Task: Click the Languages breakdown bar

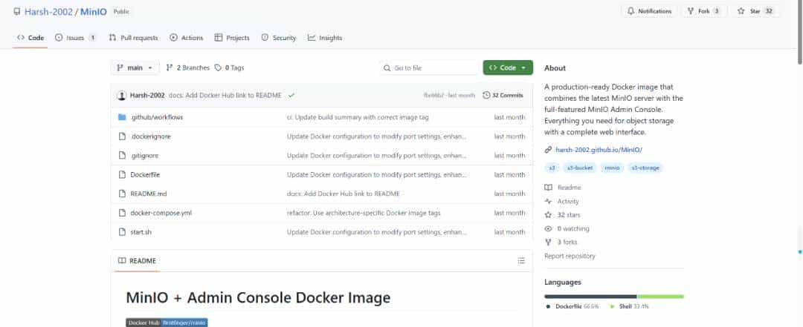Action: click(613, 296)
